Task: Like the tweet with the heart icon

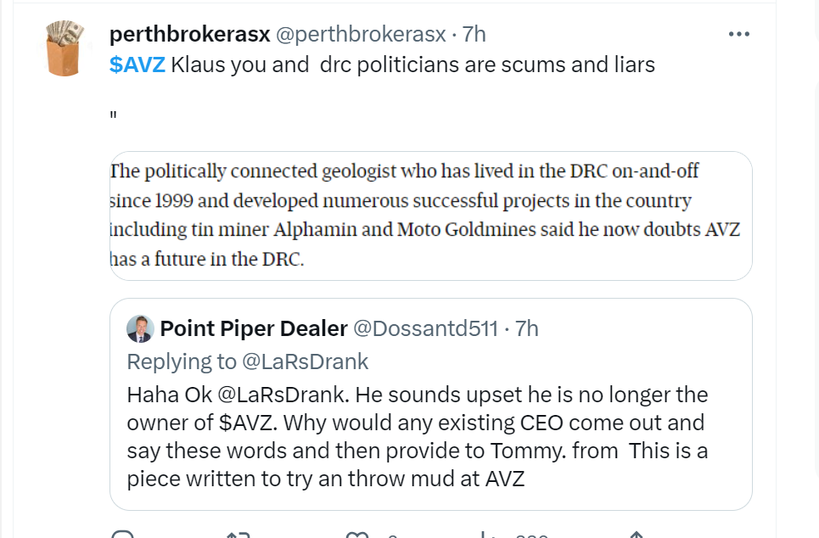Action: point(359,535)
